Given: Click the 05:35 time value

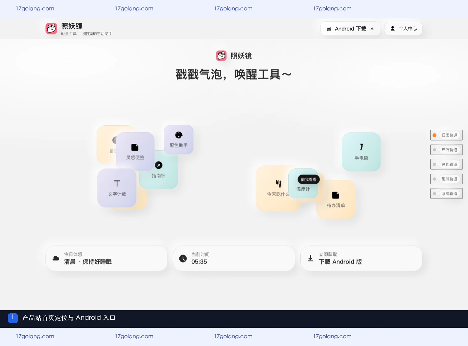Looking at the screenshot, I should pyautogui.click(x=199, y=262).
